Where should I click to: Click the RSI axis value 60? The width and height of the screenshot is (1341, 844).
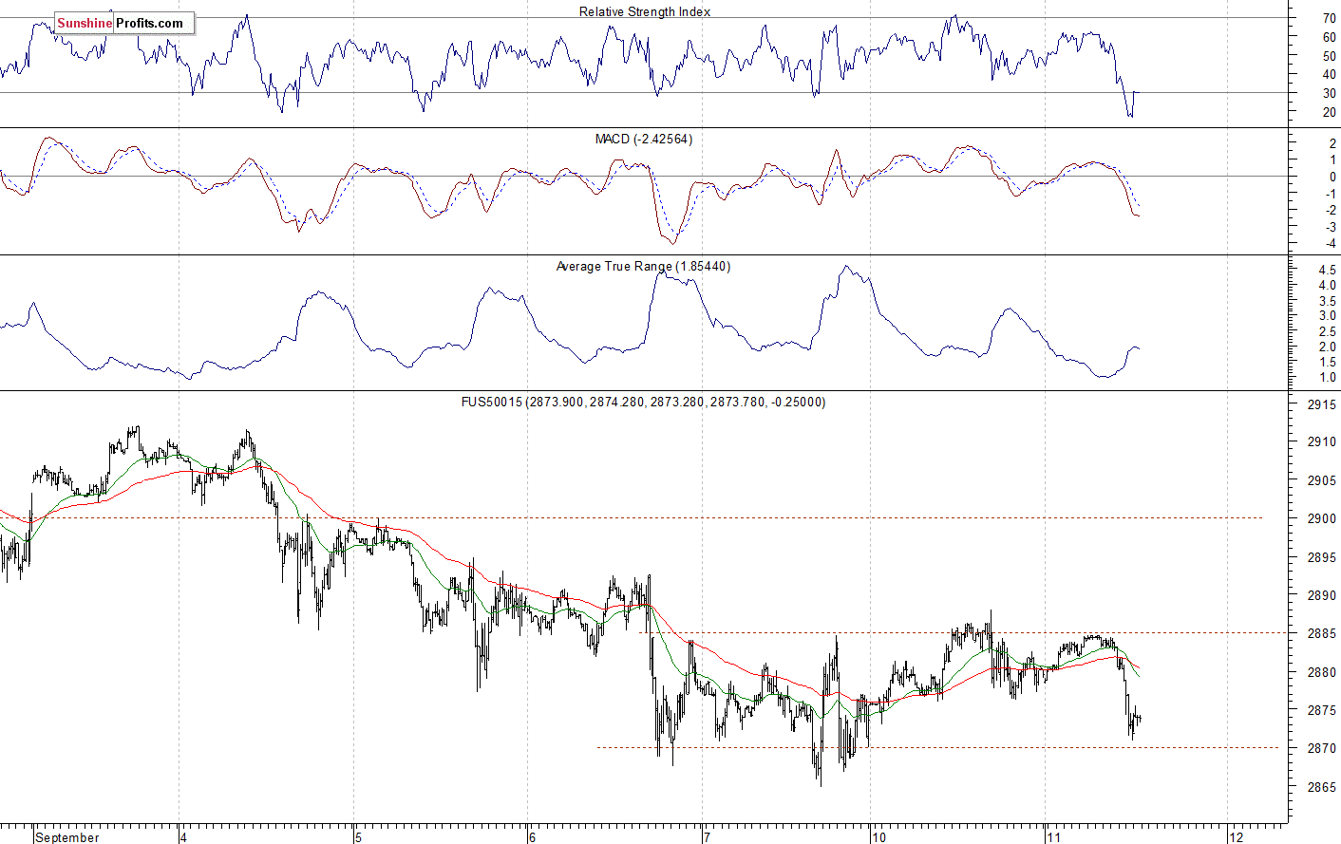pos(1330,37)
